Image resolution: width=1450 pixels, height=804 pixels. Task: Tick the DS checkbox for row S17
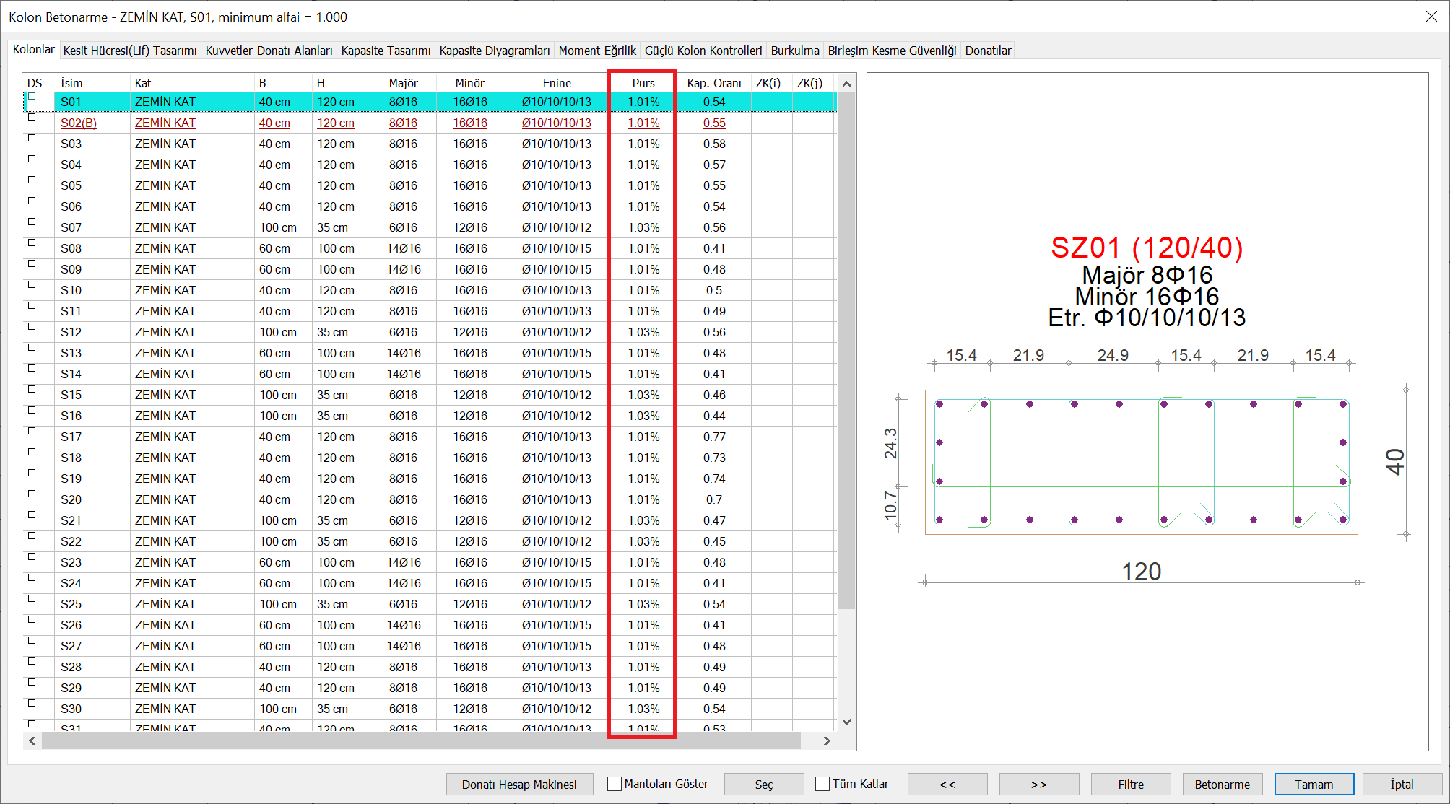tap(32, 431)
